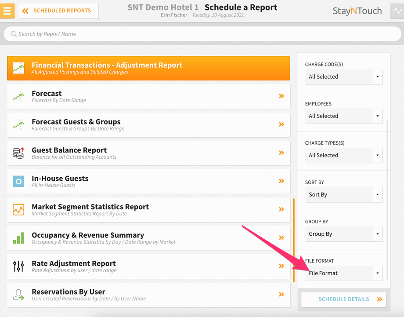Select Financial Transactions - Adjustment Report
404x317 pixels.
[148, 68]
